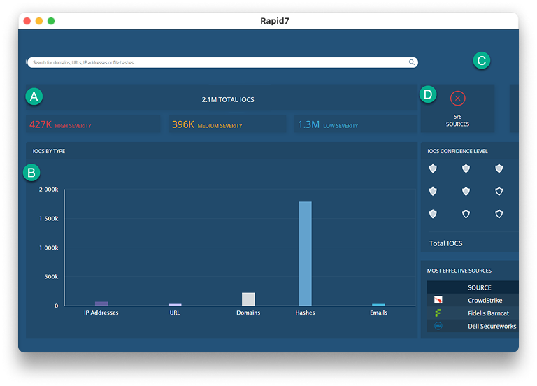Screen dimensions: 537x386
Task: Maximize the window with the green button
Action: [x=51, y=21]
